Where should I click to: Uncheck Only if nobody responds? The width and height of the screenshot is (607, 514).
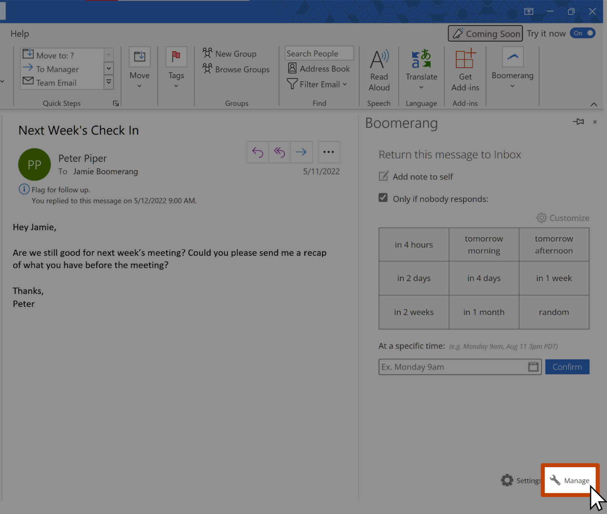[383, 198]
